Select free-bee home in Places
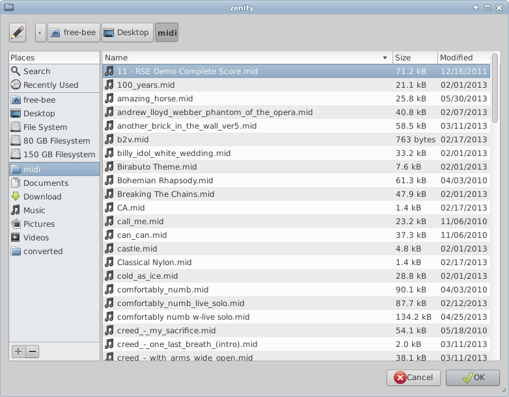509x397 pixels. pos(54,100)
